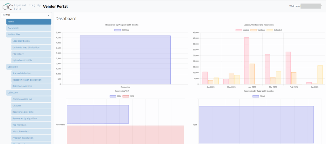Go to Unable to load distribution
This screenshot has width=326, height=144.
coord(31,47)
